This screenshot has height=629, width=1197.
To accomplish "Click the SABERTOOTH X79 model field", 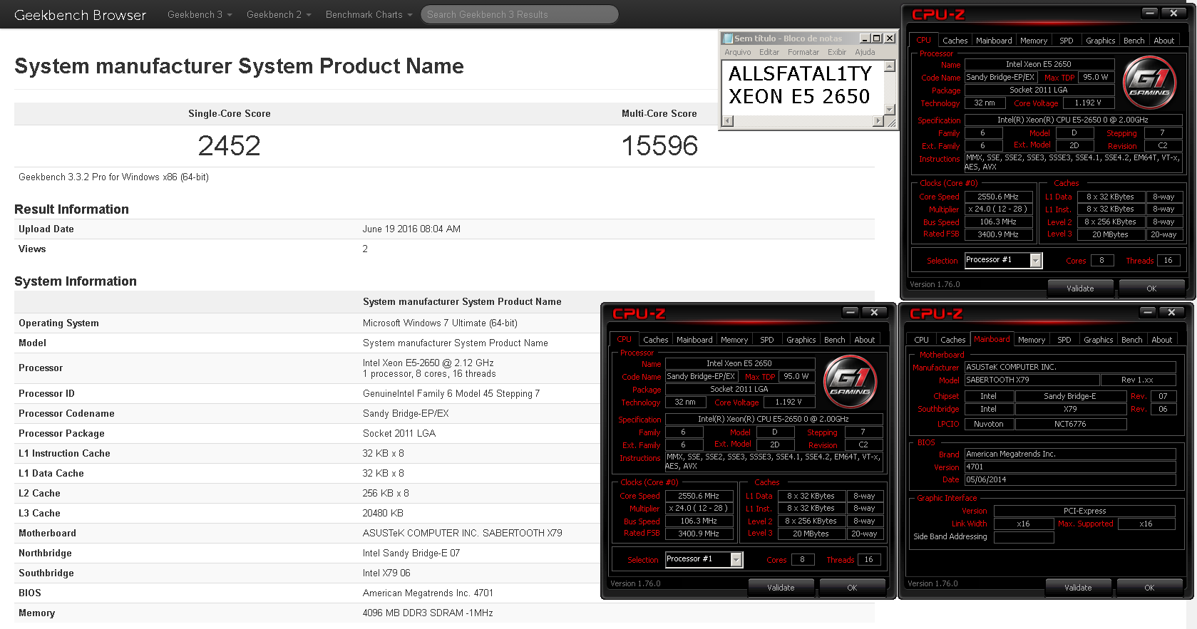I will [1032, 380].
